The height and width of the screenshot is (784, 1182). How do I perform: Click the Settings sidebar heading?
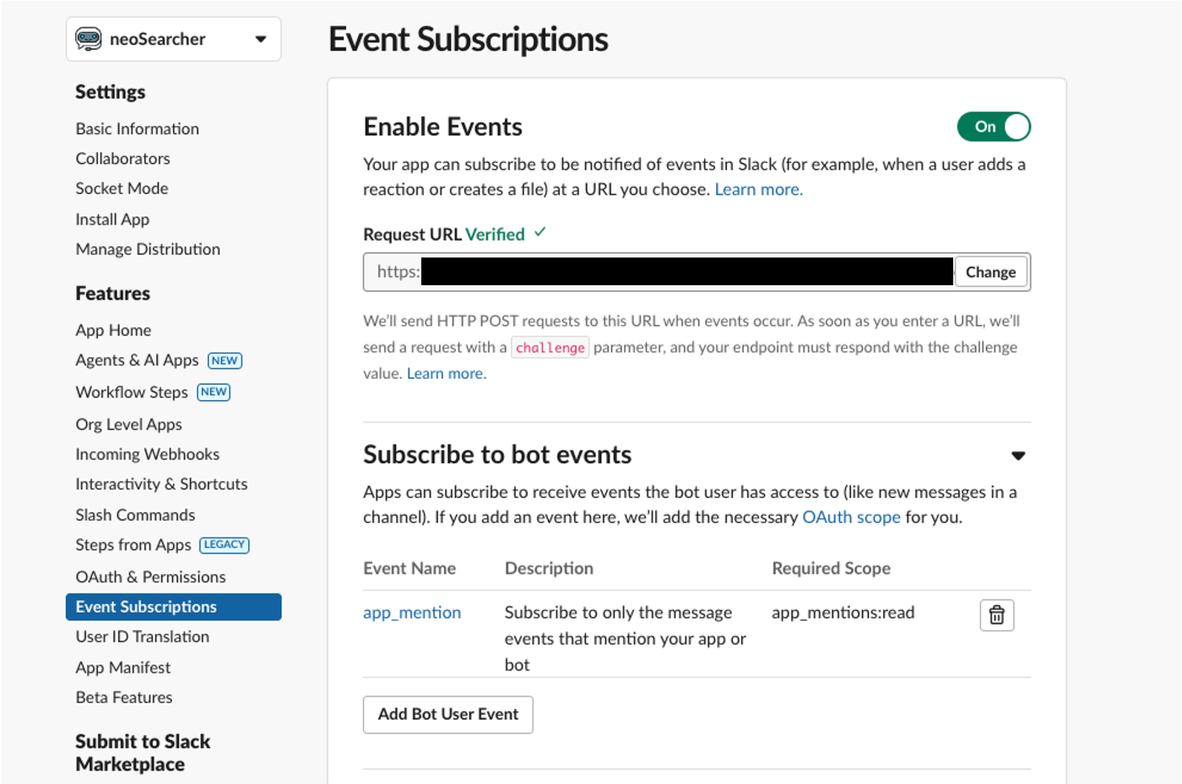pos(110,92)
